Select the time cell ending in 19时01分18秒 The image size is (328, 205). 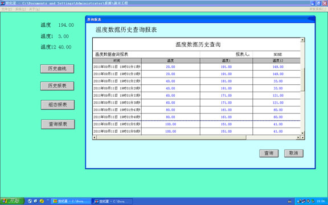tap(117, 74)
